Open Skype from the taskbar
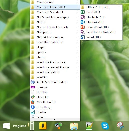This screenshot has height=131, width=129. coord(105,126)
